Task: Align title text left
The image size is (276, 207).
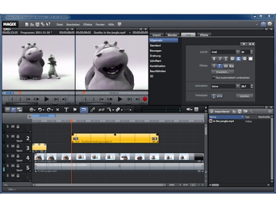Action: point(232,59)
